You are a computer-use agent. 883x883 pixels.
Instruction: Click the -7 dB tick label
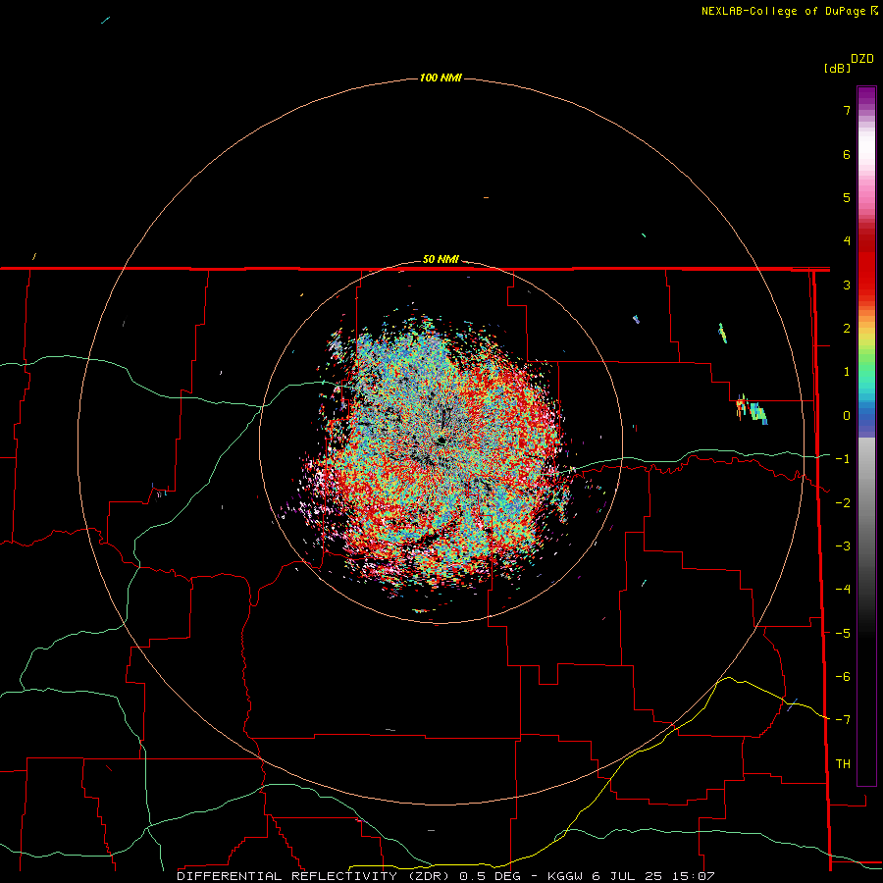[x=843, y=720]
